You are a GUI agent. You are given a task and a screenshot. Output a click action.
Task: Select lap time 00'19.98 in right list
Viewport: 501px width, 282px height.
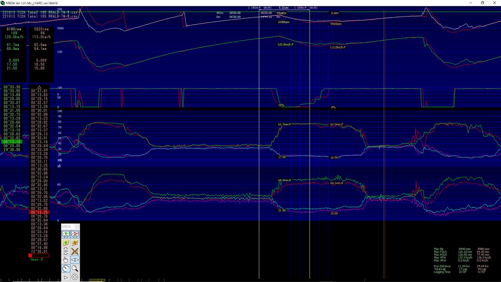pyautogui.click(x=39, y=248)
